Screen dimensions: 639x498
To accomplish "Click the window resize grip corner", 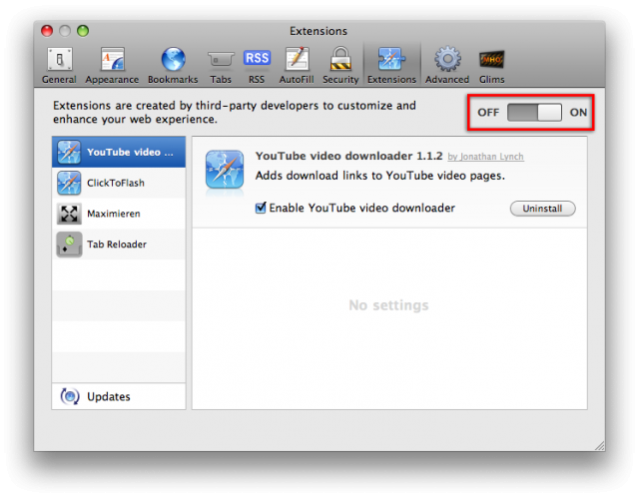I will [x=599, y=445].
